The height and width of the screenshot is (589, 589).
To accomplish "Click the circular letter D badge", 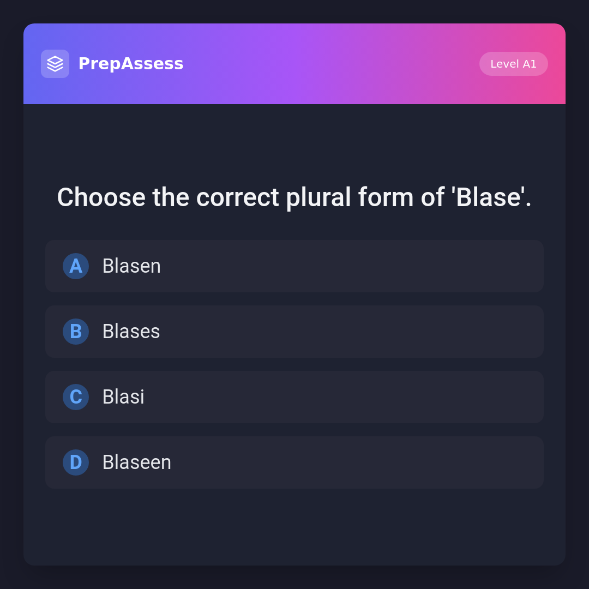I will pos(76,462).
